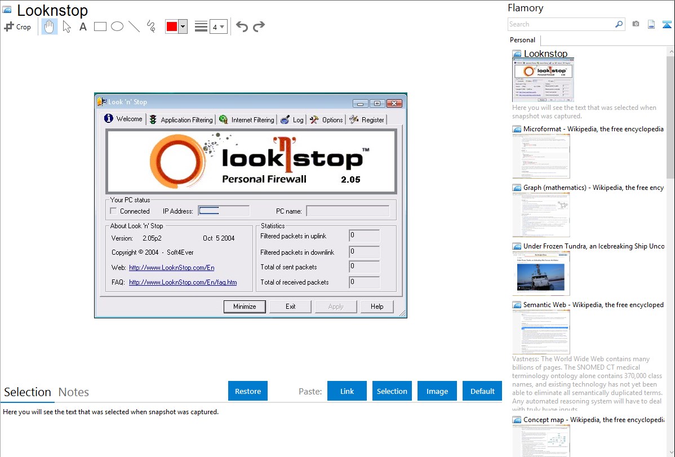Choose the text annotation tool

point(83,26)
